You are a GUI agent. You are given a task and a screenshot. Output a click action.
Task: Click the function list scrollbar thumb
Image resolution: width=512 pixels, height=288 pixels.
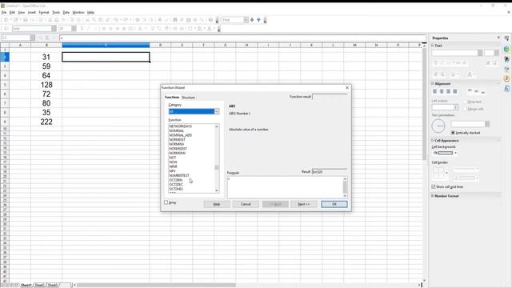[217, 167]
